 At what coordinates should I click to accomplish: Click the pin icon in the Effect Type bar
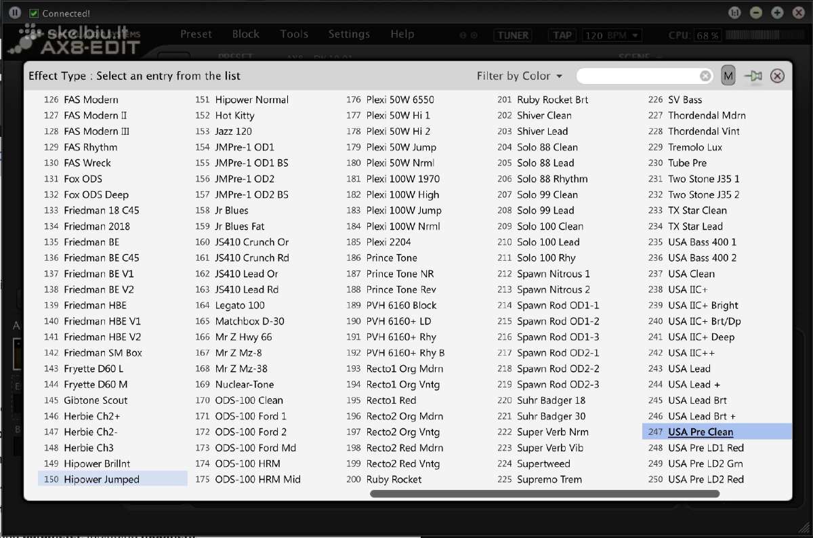pyautogui.click(x=753, y=76)
